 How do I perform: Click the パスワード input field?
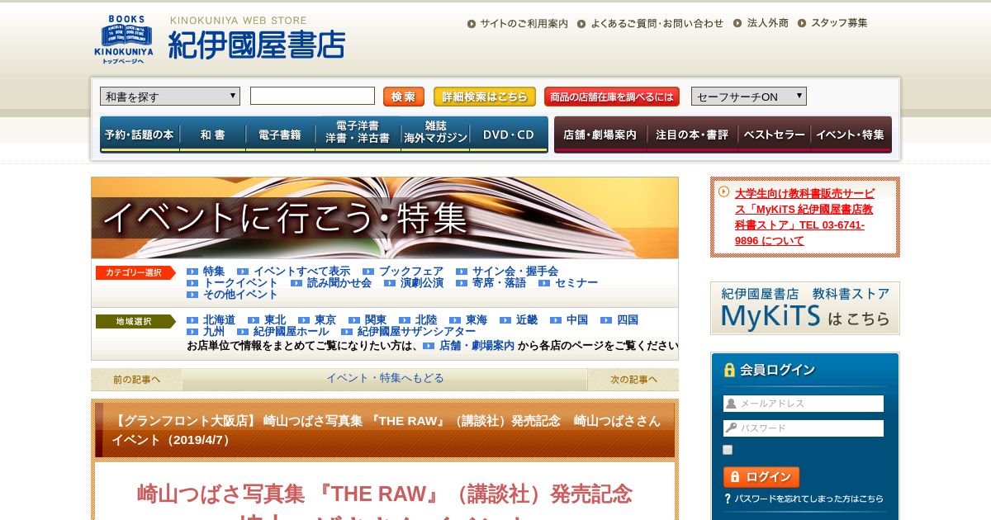click(x=804, y=428)
